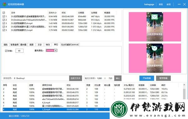Click the app logo in title bar
This screenshot has height=119, width=188.
(x=4, y=4)
